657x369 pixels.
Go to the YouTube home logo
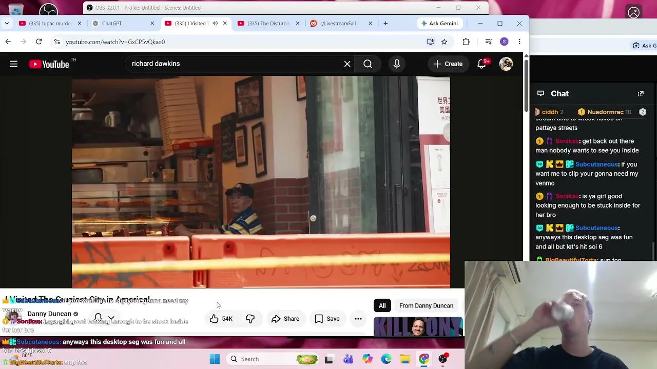tap(49, 64)
